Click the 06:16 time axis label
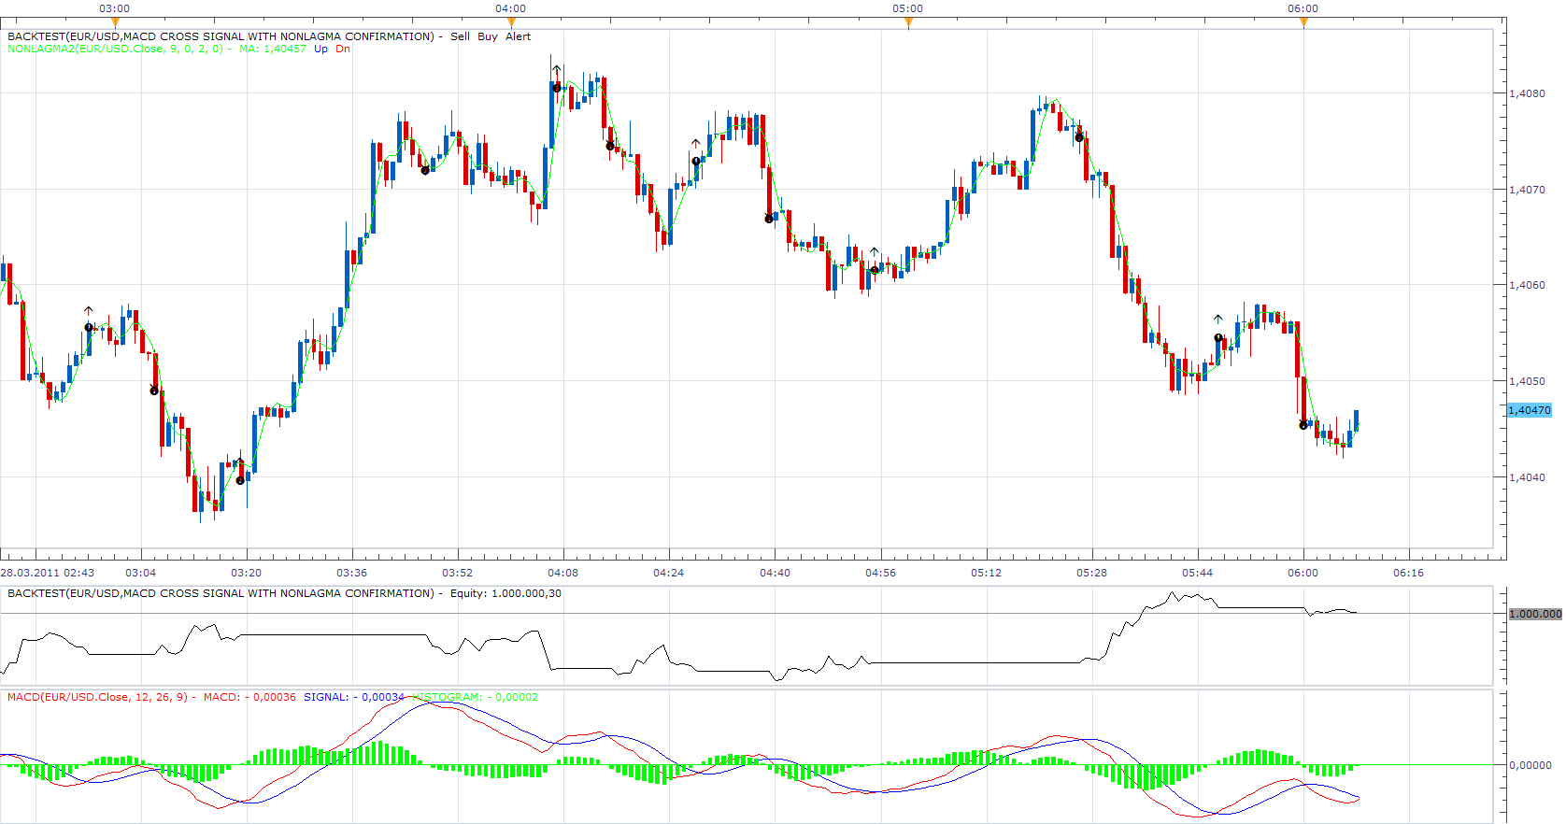Viewport: 1566px width, 824px height. coord(1409,573)
